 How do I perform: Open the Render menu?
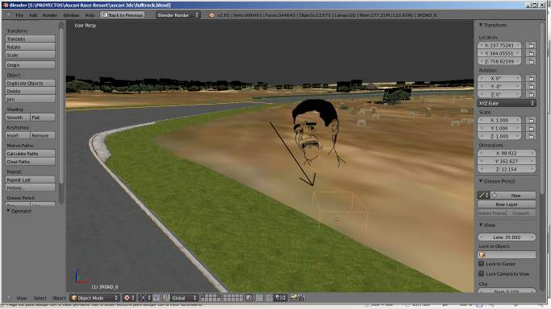click(50, 15)
